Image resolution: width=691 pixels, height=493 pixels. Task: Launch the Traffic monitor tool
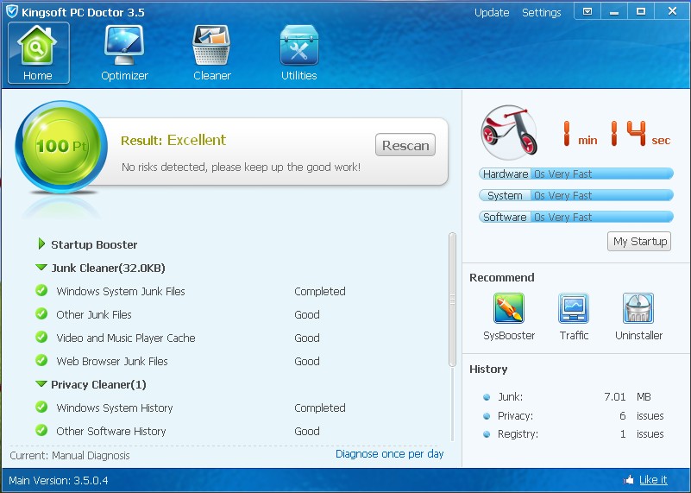coord(574,317)
